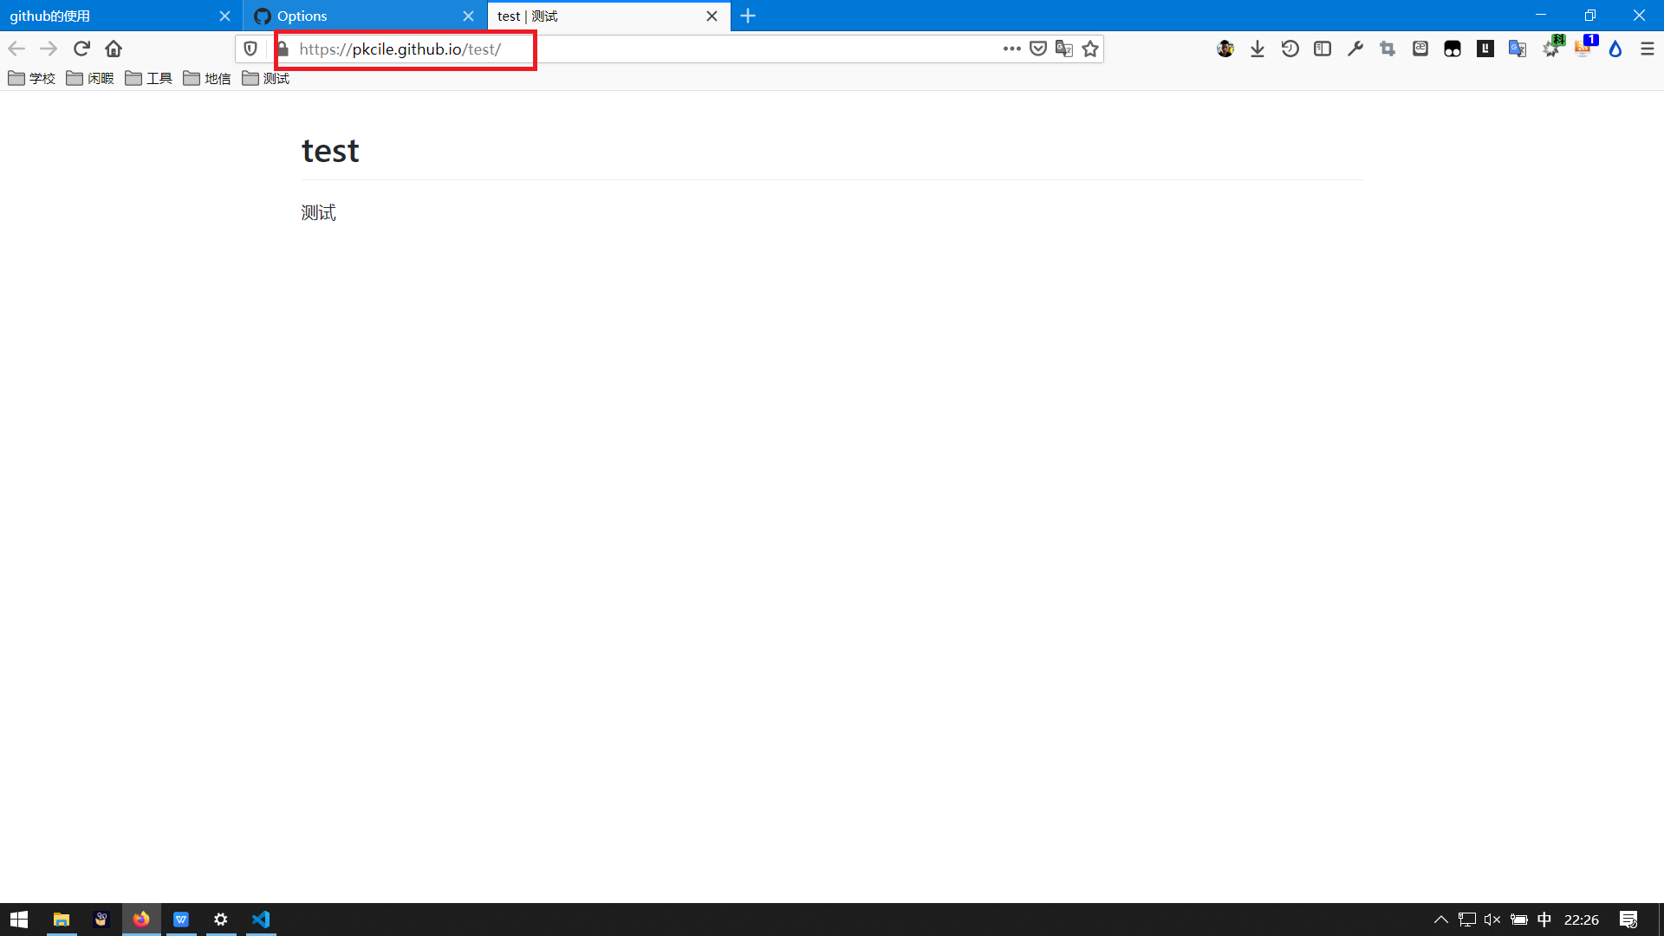Open the blue W taskbar app
Viewport: 1664px width, 936px height.
(x=181, y=919)
